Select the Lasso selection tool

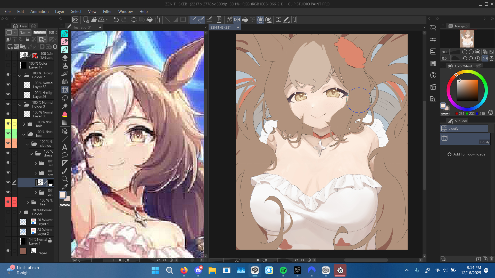tap(65, 98)
